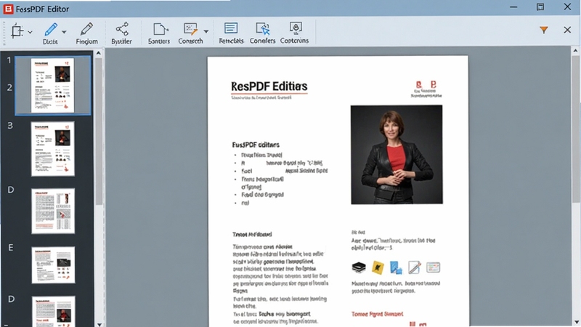581x327 pixels.
Task: Click the Bystifer share icon
Action: tap(122, 29)
